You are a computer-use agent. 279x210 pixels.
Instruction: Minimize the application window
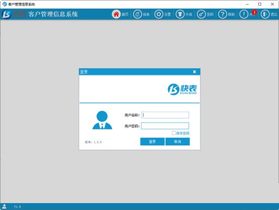(247, 4)
